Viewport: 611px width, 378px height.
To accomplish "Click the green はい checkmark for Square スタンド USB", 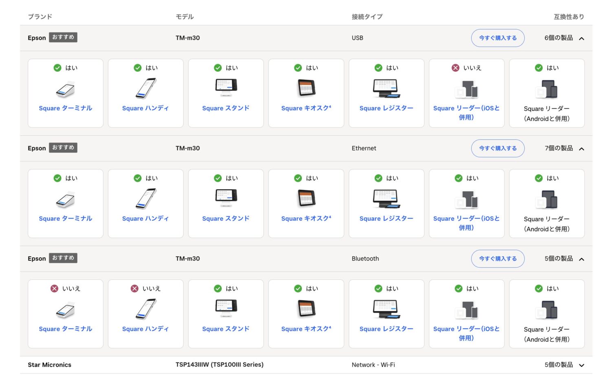I will click(x=218, y=68).
